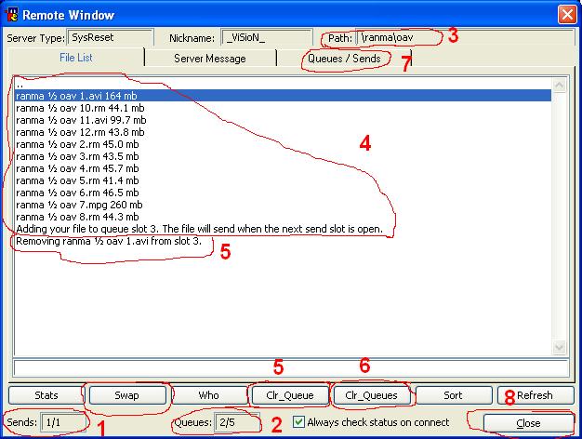Click the Nickname field showing _ViSioN_
The image size is (582, 439).
(267, 37)
